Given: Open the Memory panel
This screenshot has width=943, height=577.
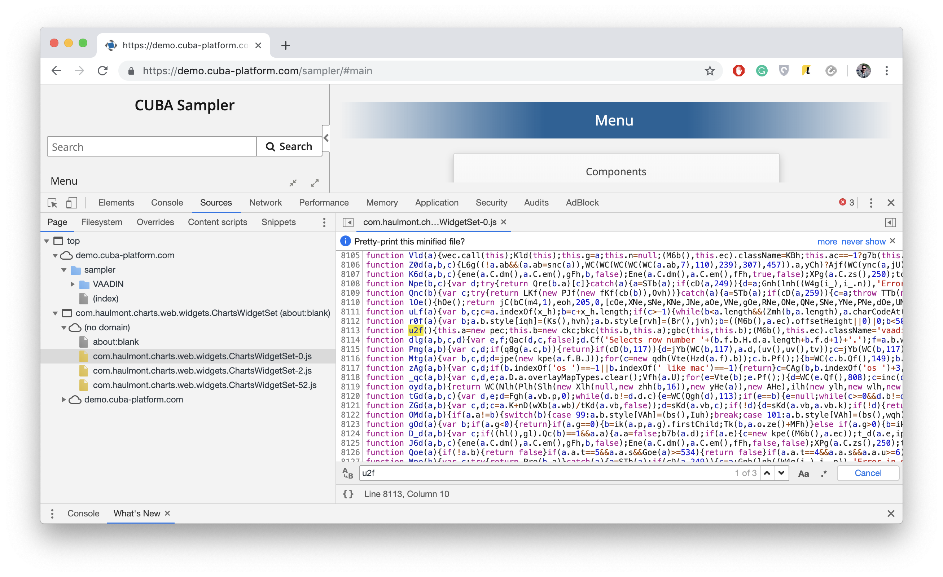Looking at the screenshot, I should coord(382,203).
